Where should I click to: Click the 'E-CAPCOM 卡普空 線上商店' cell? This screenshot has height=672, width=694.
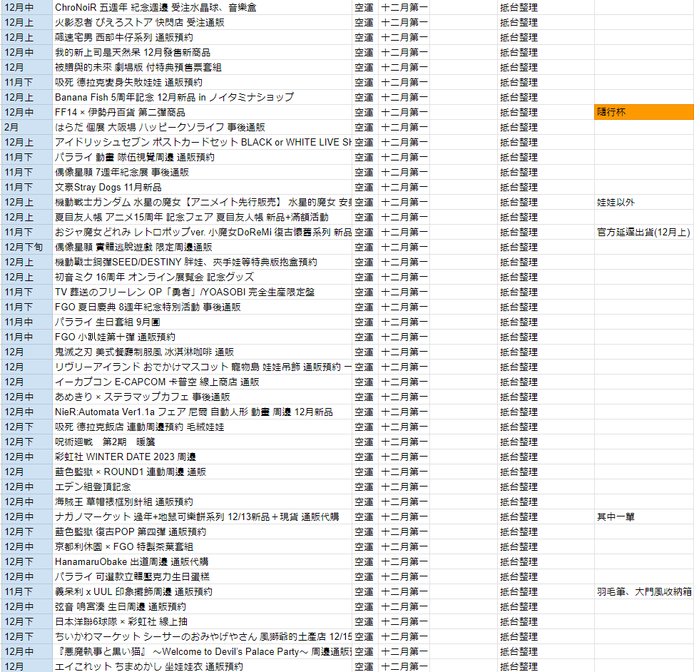[203, 382]
